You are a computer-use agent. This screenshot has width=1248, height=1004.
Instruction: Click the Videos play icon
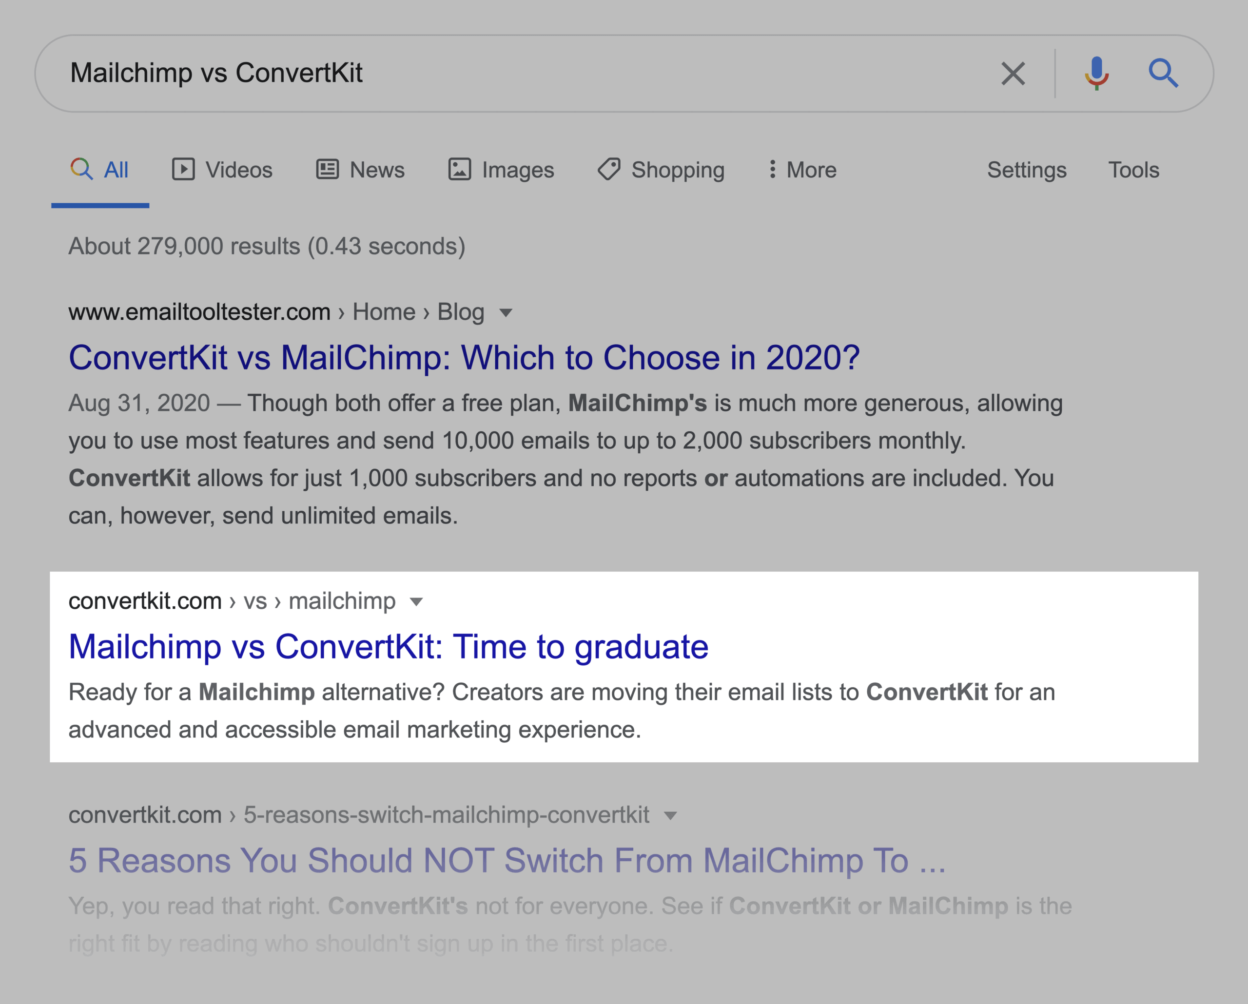click(183, 170)
